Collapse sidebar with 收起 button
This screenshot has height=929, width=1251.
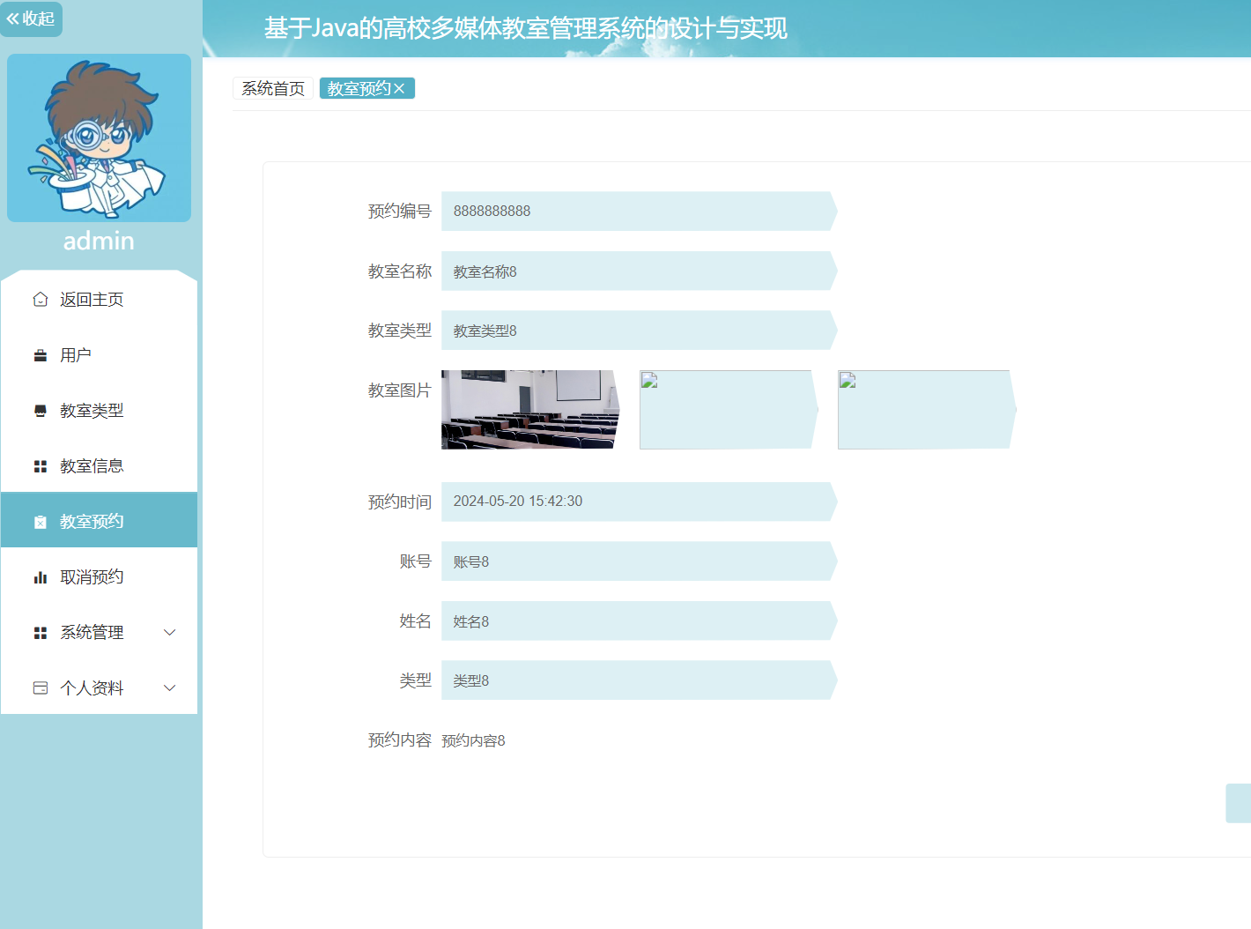pyautogui.click(x=31, y=19)
